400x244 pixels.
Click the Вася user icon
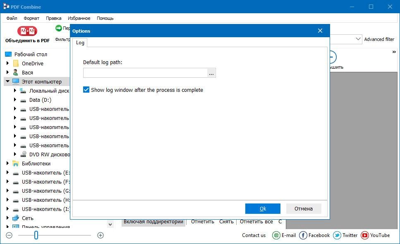(x=16, y=72)
